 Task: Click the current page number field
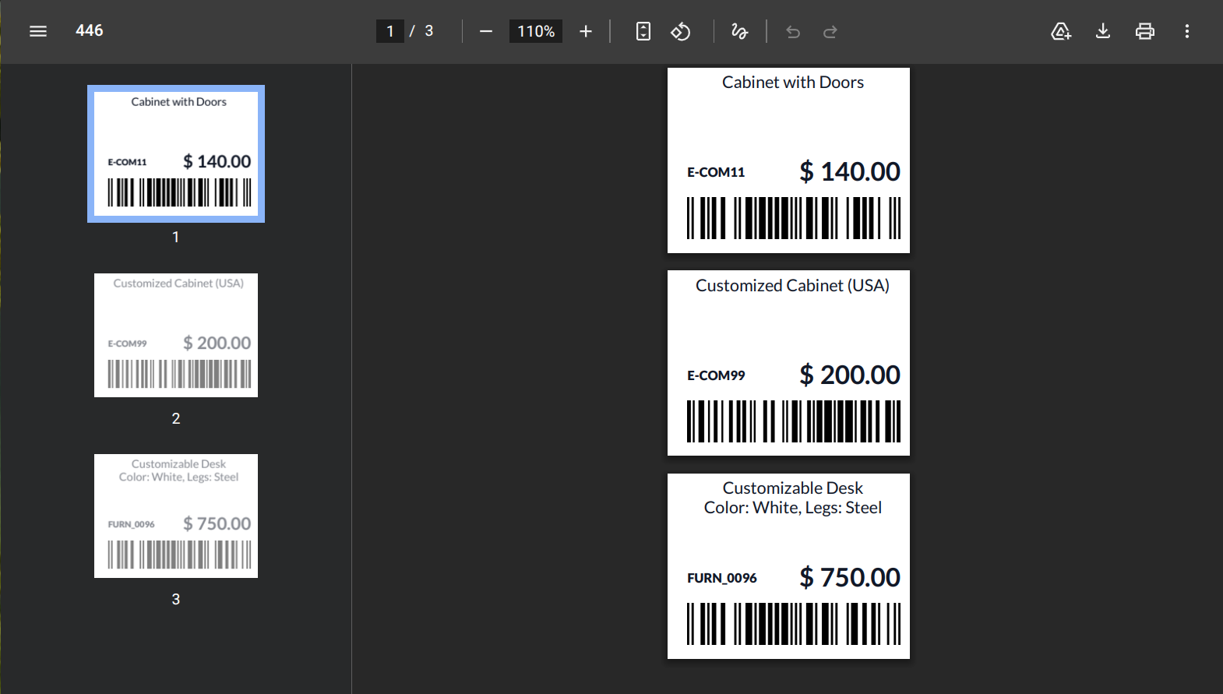pyautogui.click(x=390, y=31)
